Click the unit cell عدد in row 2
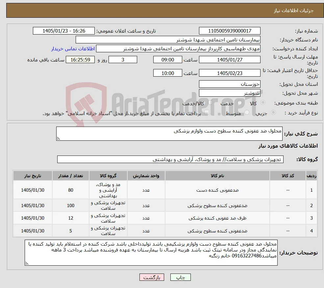 tap(146, 205)
